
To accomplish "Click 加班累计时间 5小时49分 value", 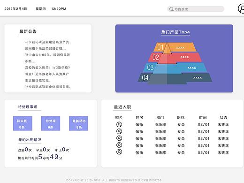I will (40, 157).
